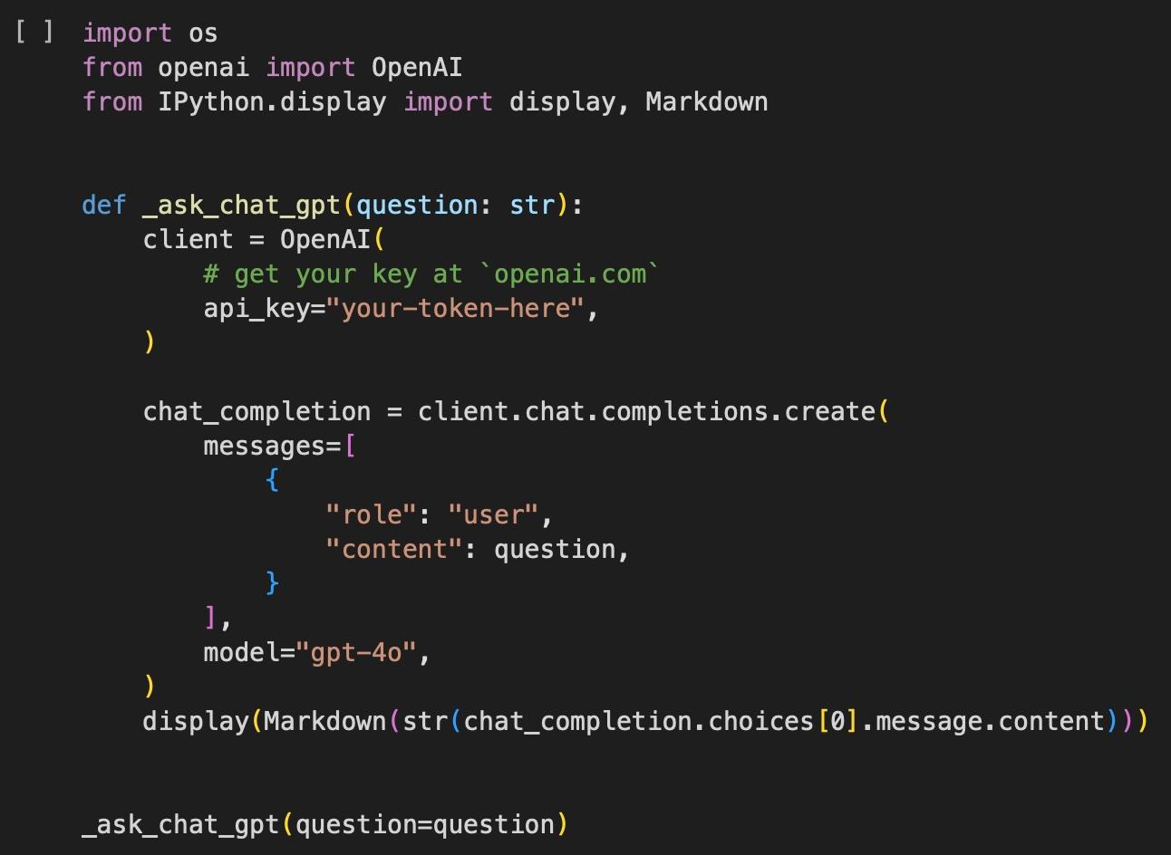Screen dimensions: 1171x855
Task: Click 'IPython.display' module name
Action: [272, 102]
